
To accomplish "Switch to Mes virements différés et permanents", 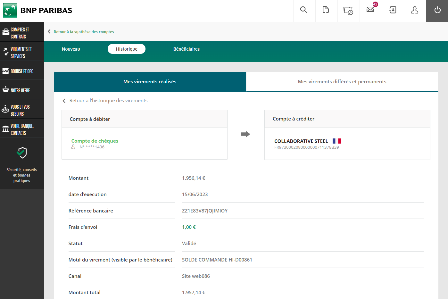I will [x=342, y=82].
